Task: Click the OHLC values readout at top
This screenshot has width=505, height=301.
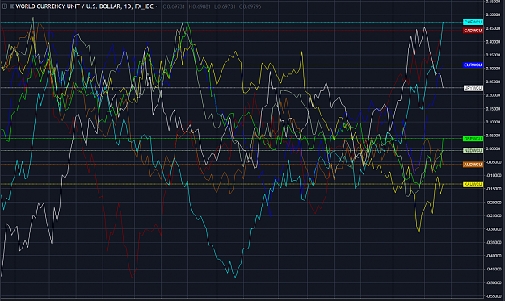Action: pos(212,6)
